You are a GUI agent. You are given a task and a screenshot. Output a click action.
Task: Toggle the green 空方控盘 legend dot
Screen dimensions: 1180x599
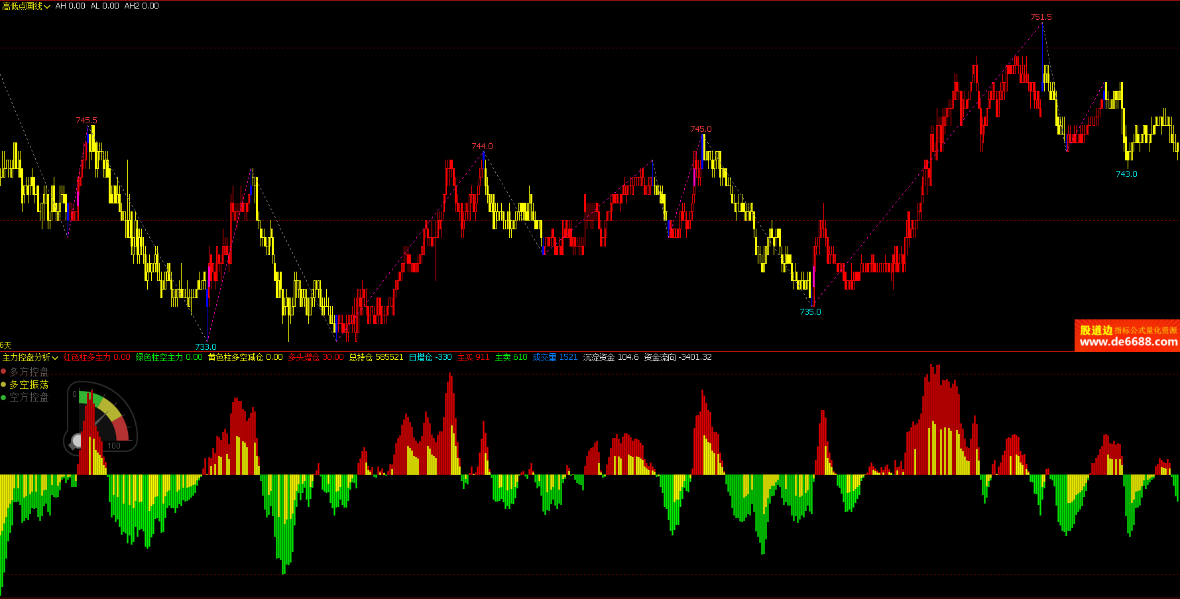point(3,397)
